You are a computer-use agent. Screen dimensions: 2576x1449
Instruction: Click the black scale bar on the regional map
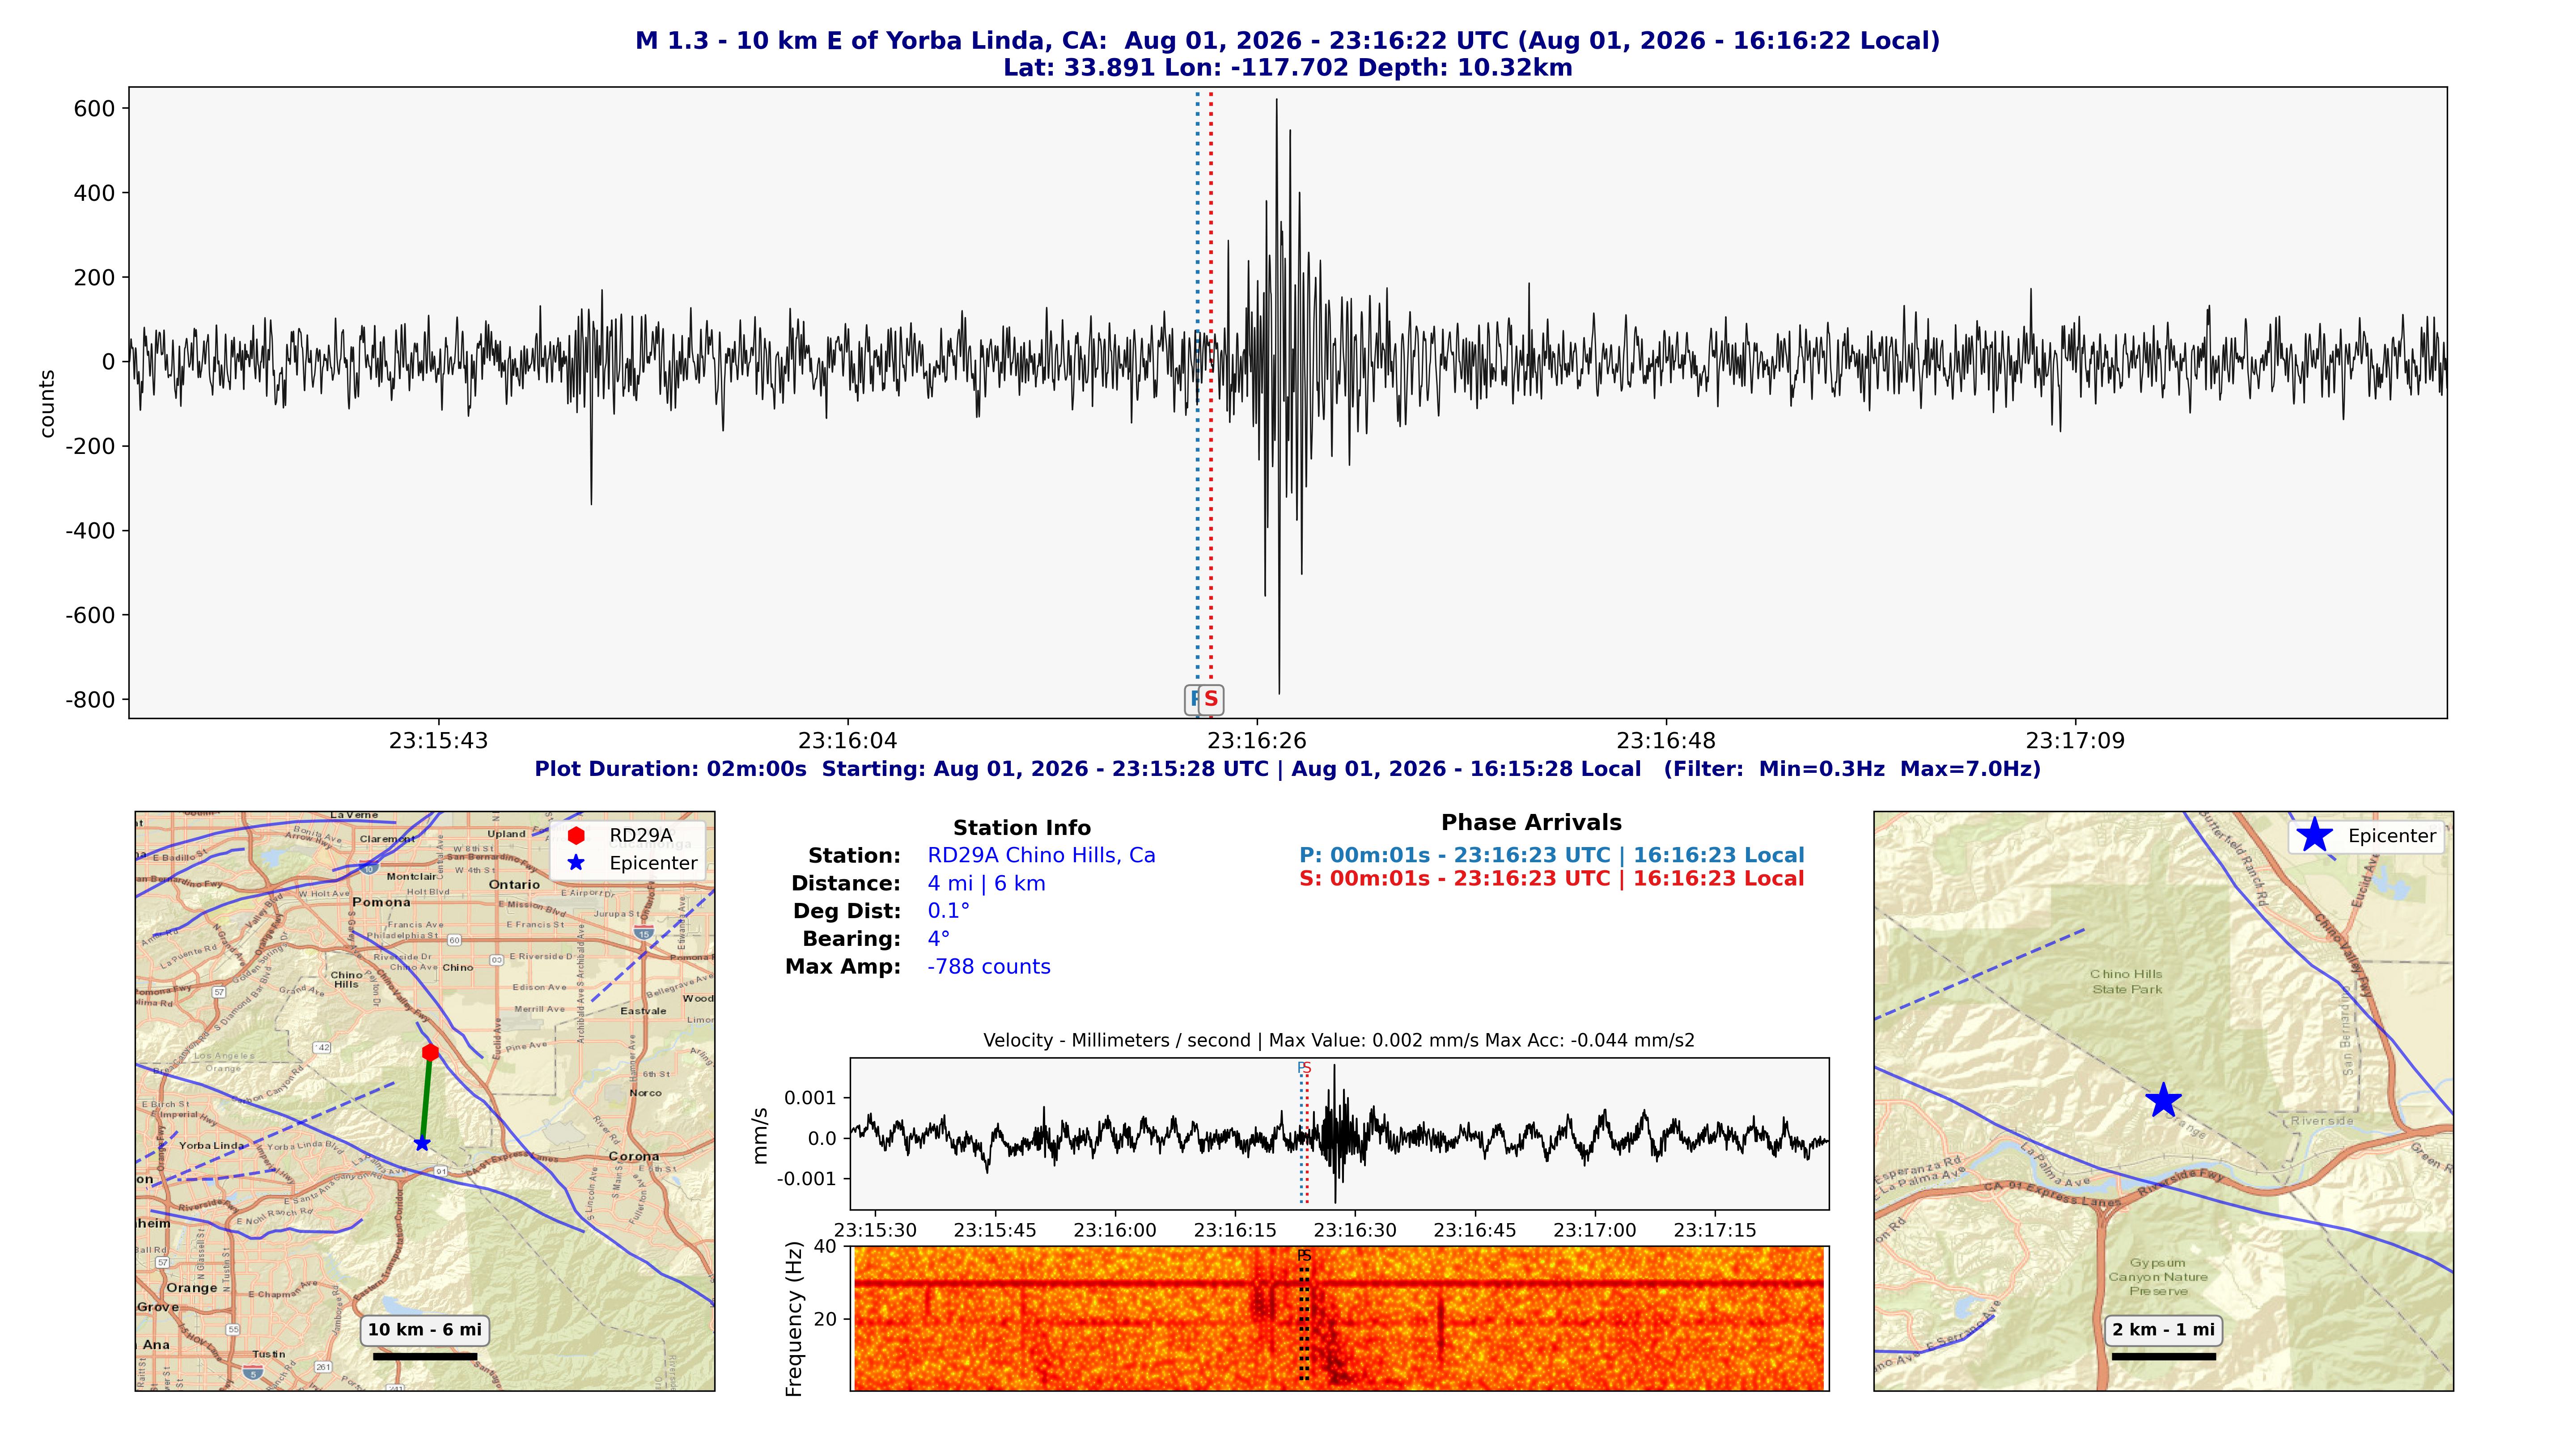point(425,1357)
